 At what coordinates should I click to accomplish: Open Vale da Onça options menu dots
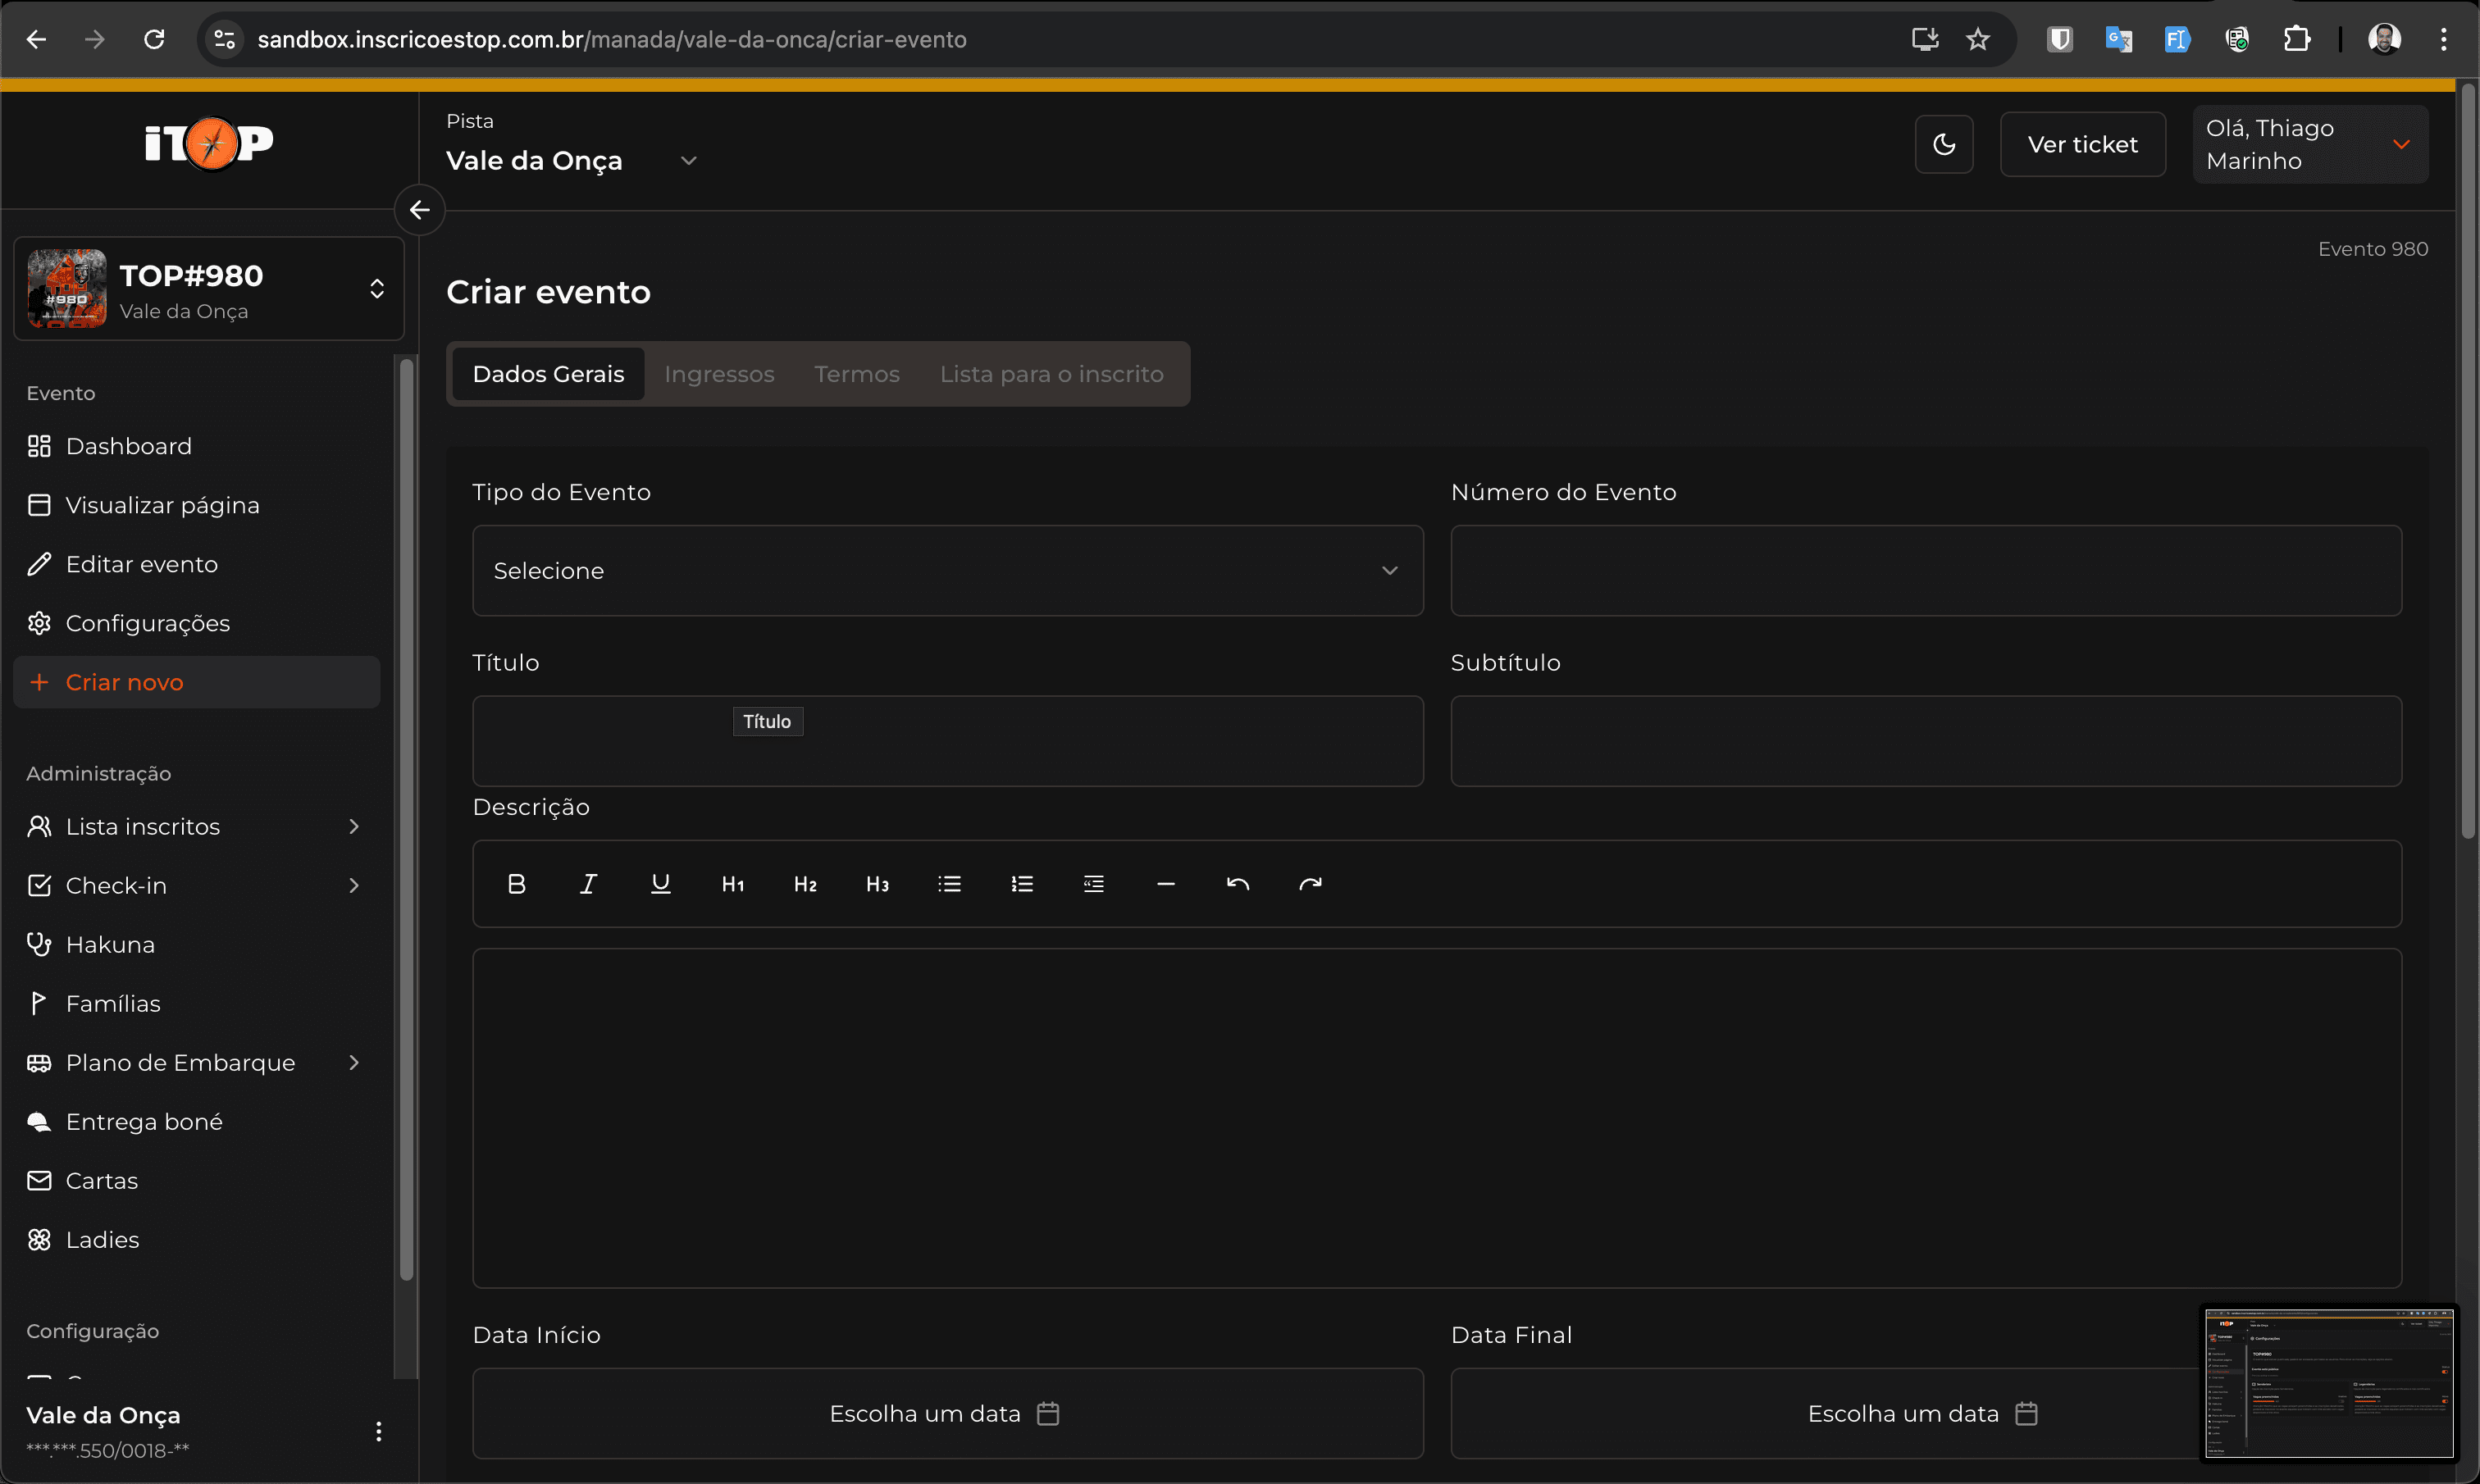378,1431
